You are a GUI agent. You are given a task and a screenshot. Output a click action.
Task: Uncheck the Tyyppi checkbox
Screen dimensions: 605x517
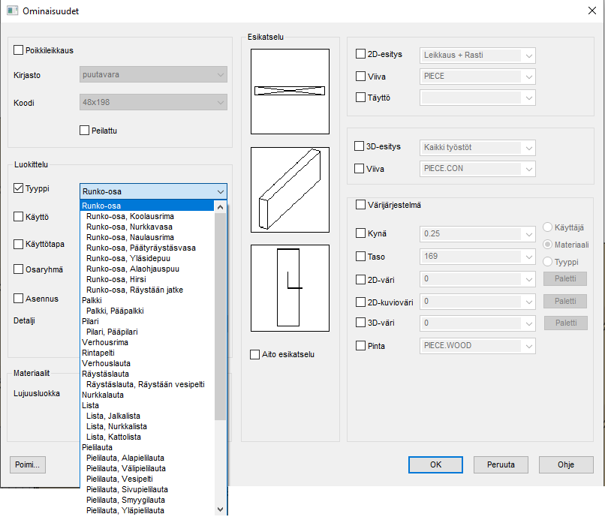[x=19, y=189]
